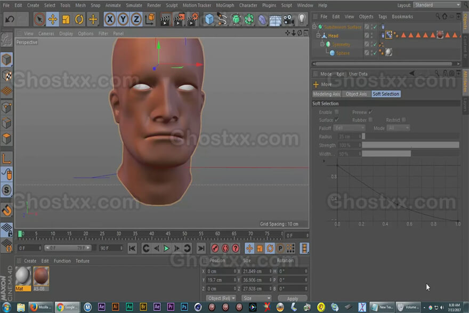469x313 pixels.
Task: Go to start of animation
Action: pyautogui.click(x=132, y=248)
